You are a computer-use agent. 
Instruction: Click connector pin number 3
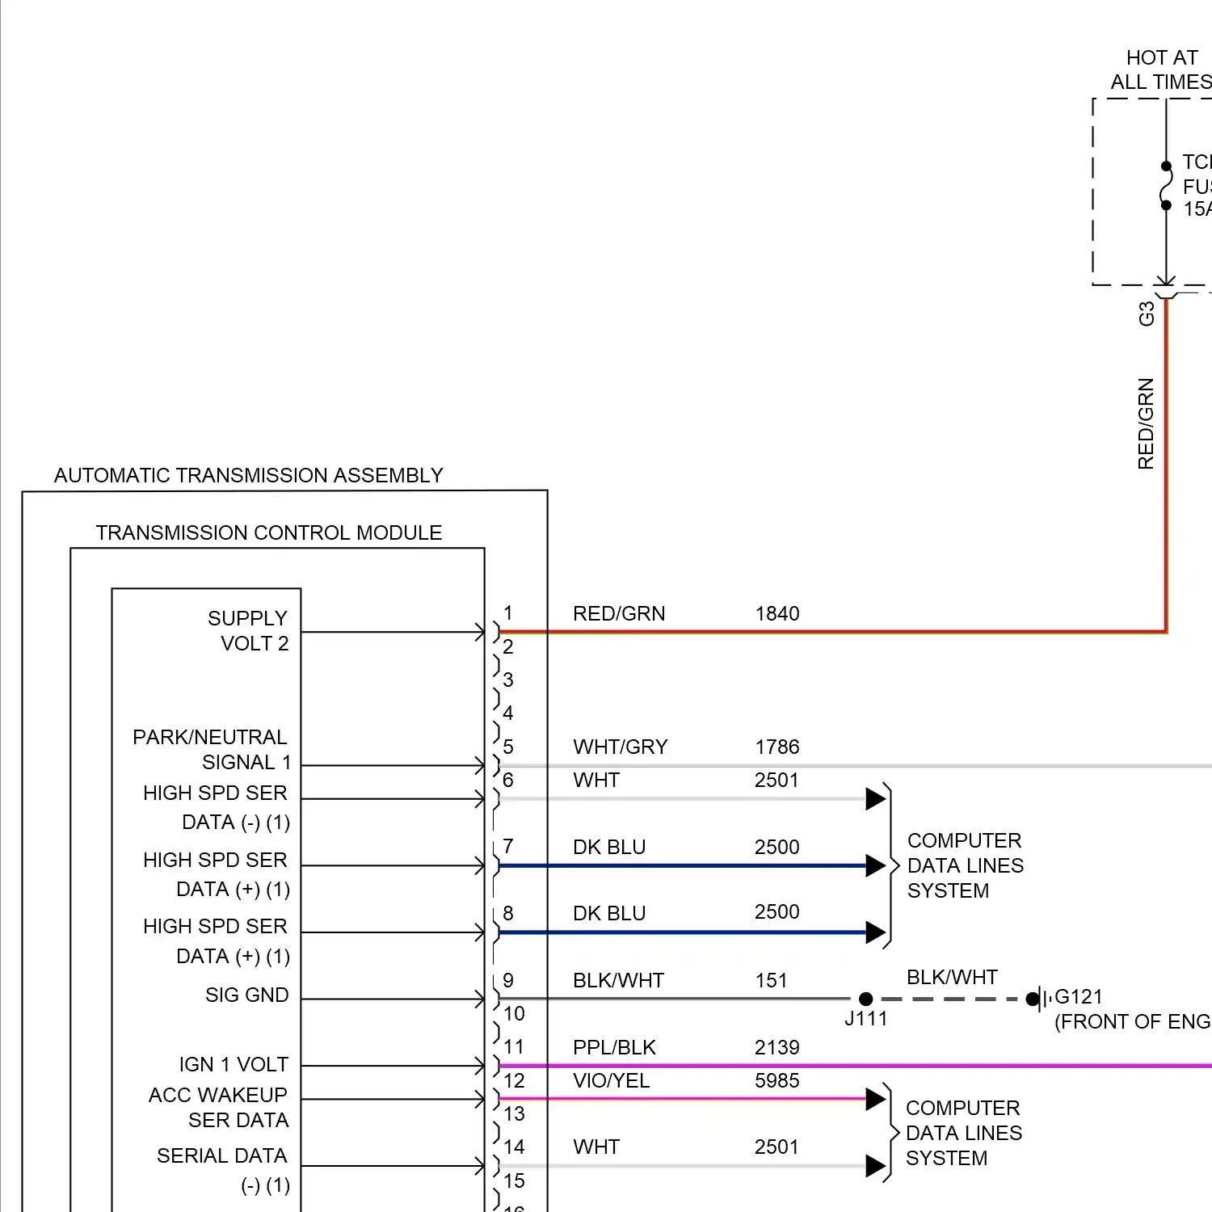pos(508,680)
